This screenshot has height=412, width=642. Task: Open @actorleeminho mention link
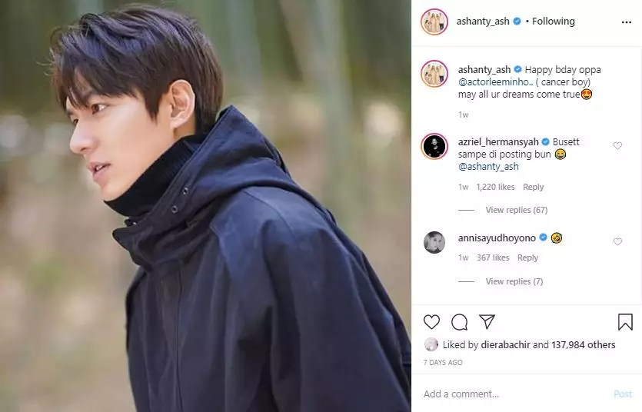pyautogui.click(x=494, y=81)
